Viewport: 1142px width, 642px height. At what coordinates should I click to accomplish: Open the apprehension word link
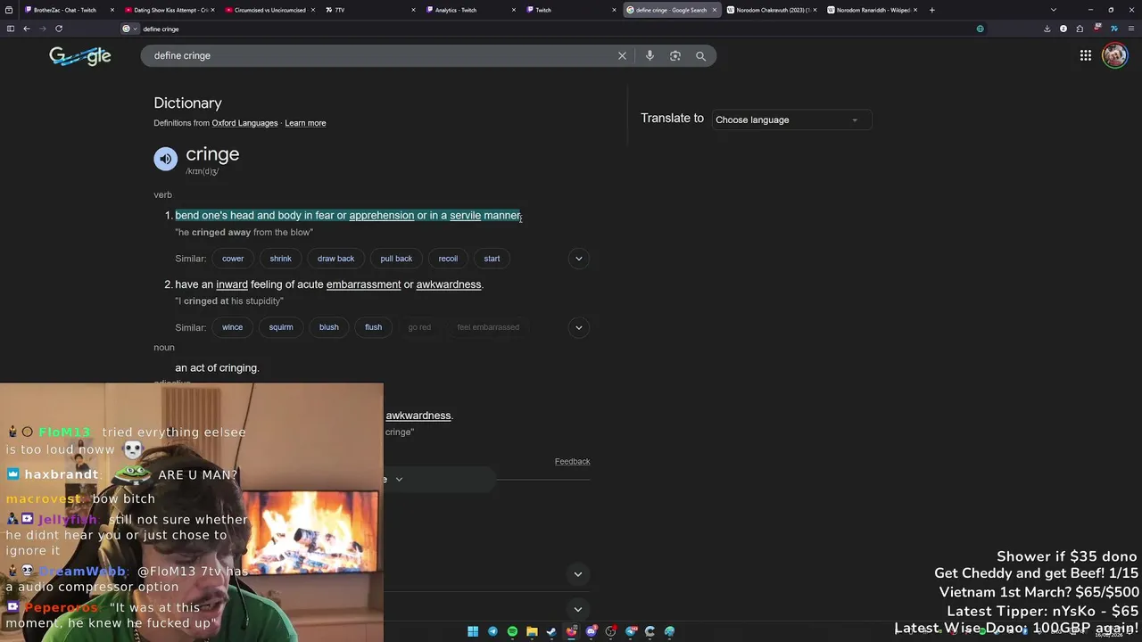pyautogui.click(x=381, y=216)
